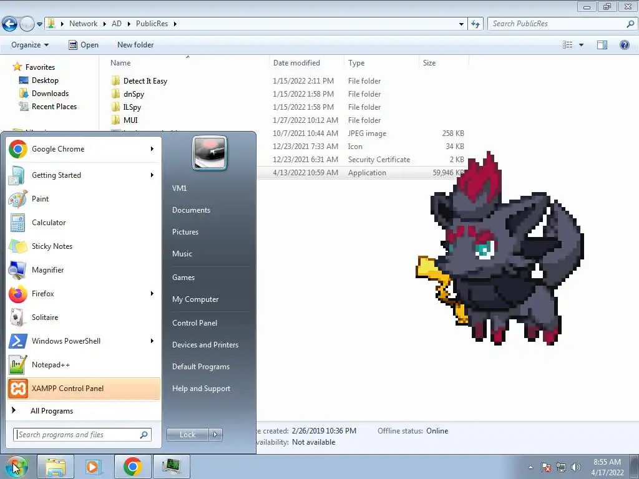Click the Windows Start orb
The width and height of the screenshot is (639, 479).
pos(17,467)
